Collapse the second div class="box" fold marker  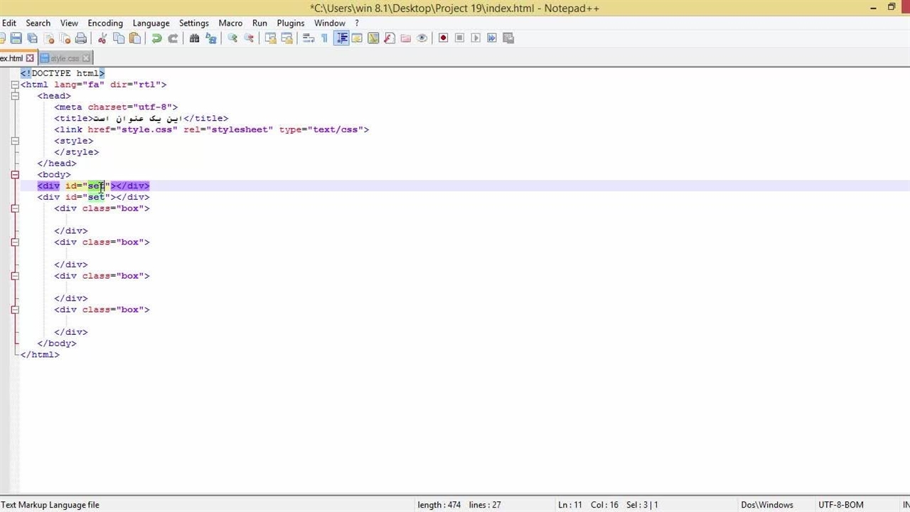tap(15, 242)
